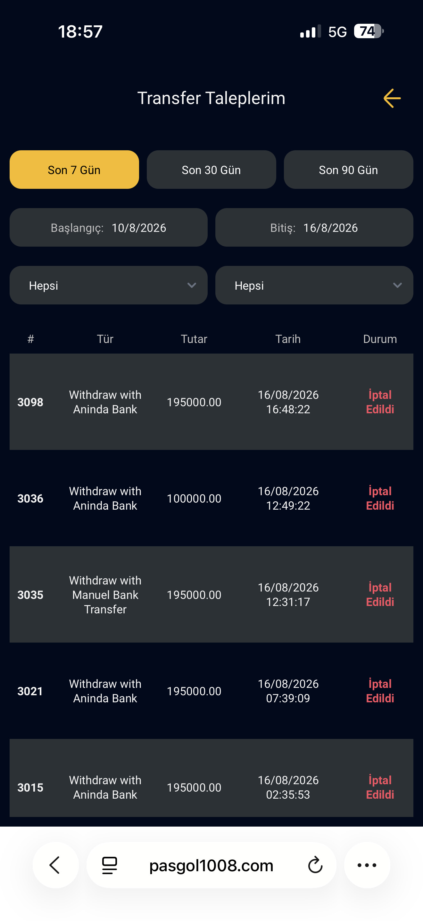Open the page tabs/reader icon
The height and width of the screenshot is (921, 423).
pyautogui.click(x=110, y=865)
